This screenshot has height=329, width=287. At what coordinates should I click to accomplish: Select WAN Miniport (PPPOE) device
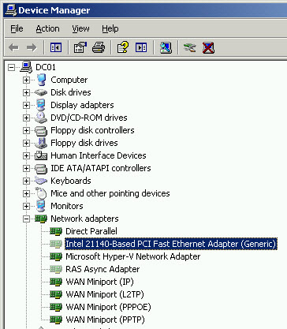108,307
